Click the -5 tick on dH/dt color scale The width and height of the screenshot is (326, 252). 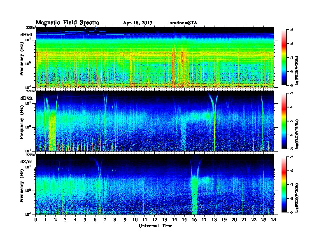291,30
